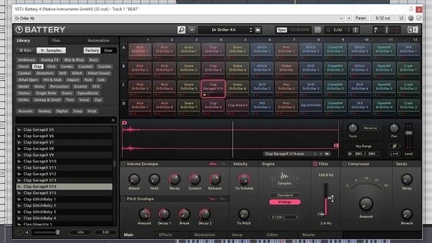432x243 pixels.
Task: Click the L↔R channel swap button
Action: point(394,154)
